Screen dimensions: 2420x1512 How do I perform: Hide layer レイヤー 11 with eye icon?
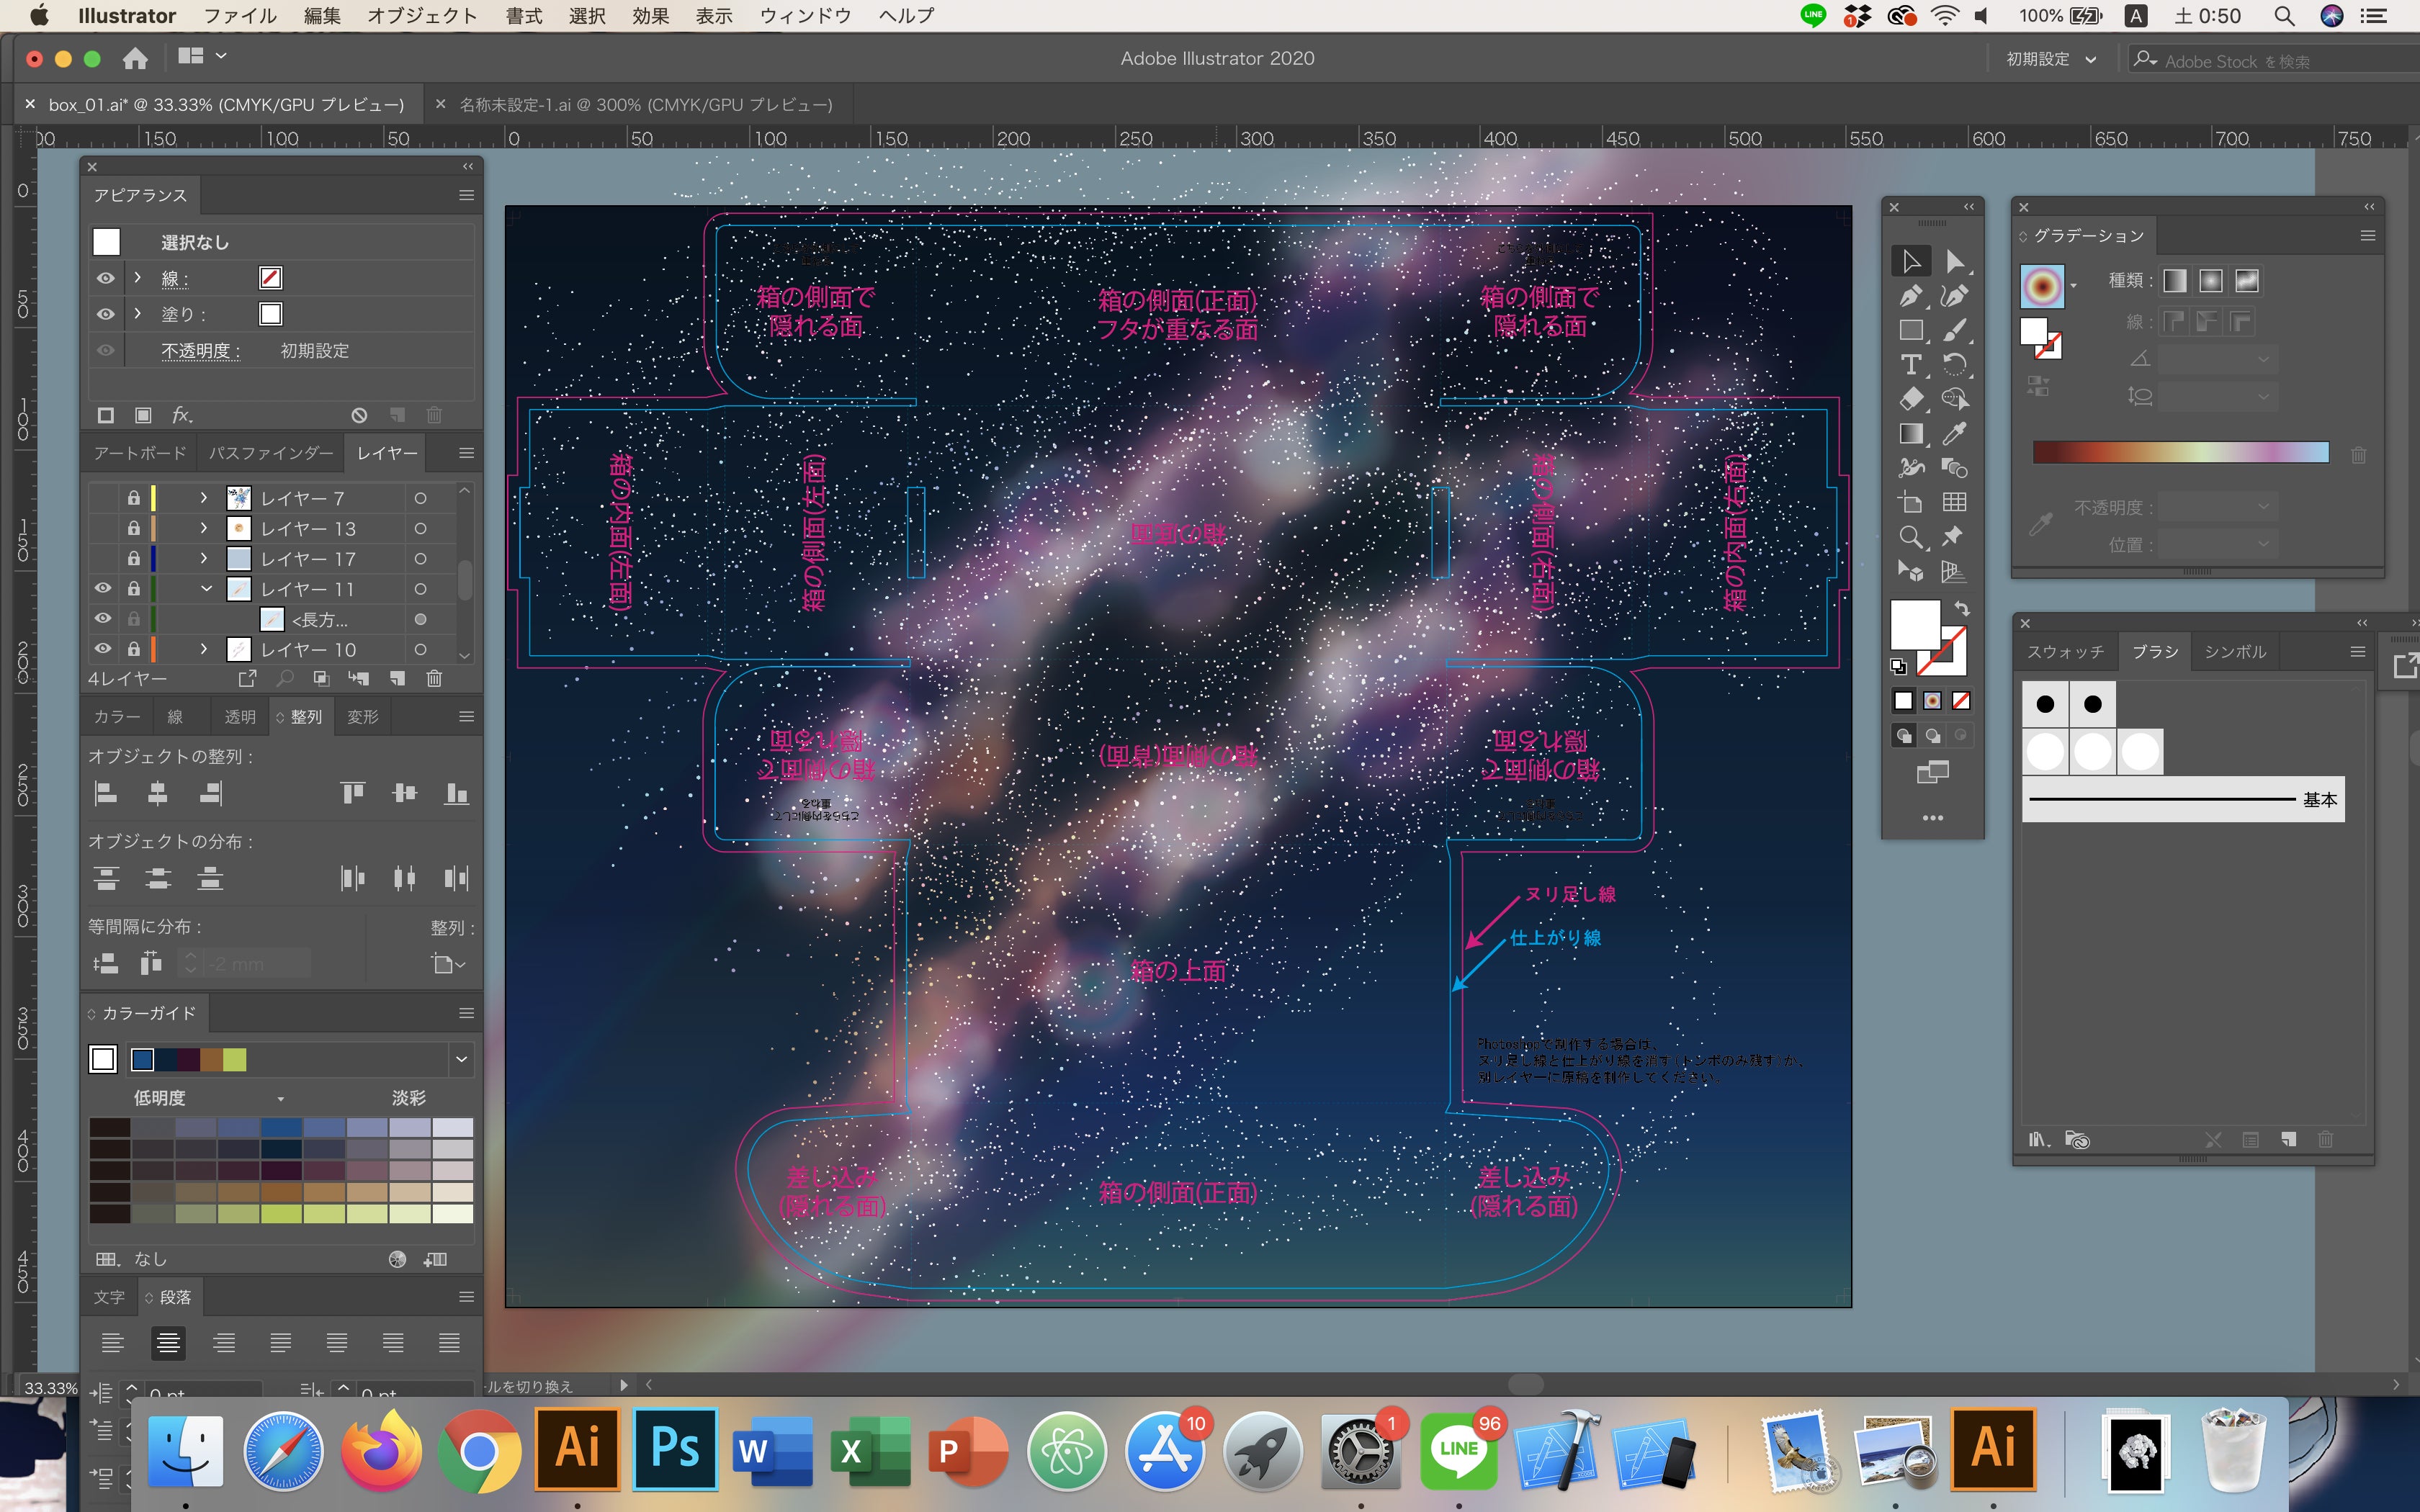pos(103,589)
